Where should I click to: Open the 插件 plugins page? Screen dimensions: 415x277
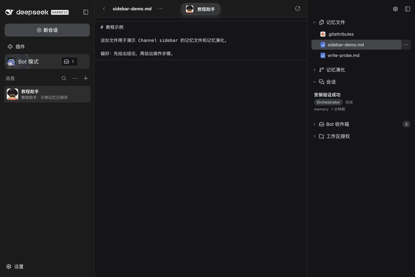(x=16, y=47)
